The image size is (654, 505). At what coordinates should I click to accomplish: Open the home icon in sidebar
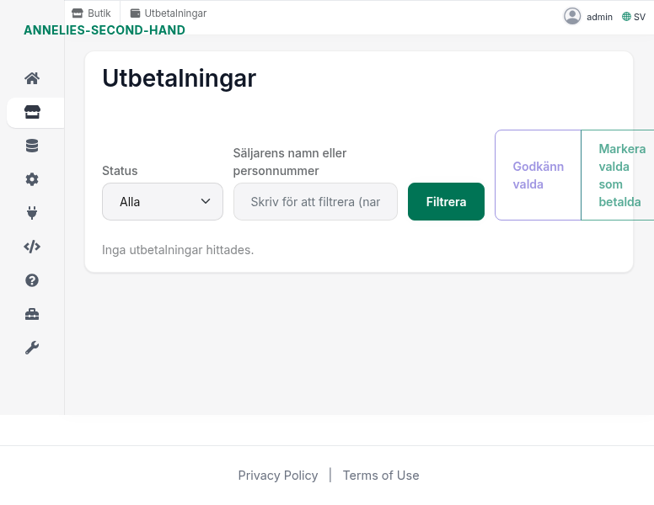(32, 78)
